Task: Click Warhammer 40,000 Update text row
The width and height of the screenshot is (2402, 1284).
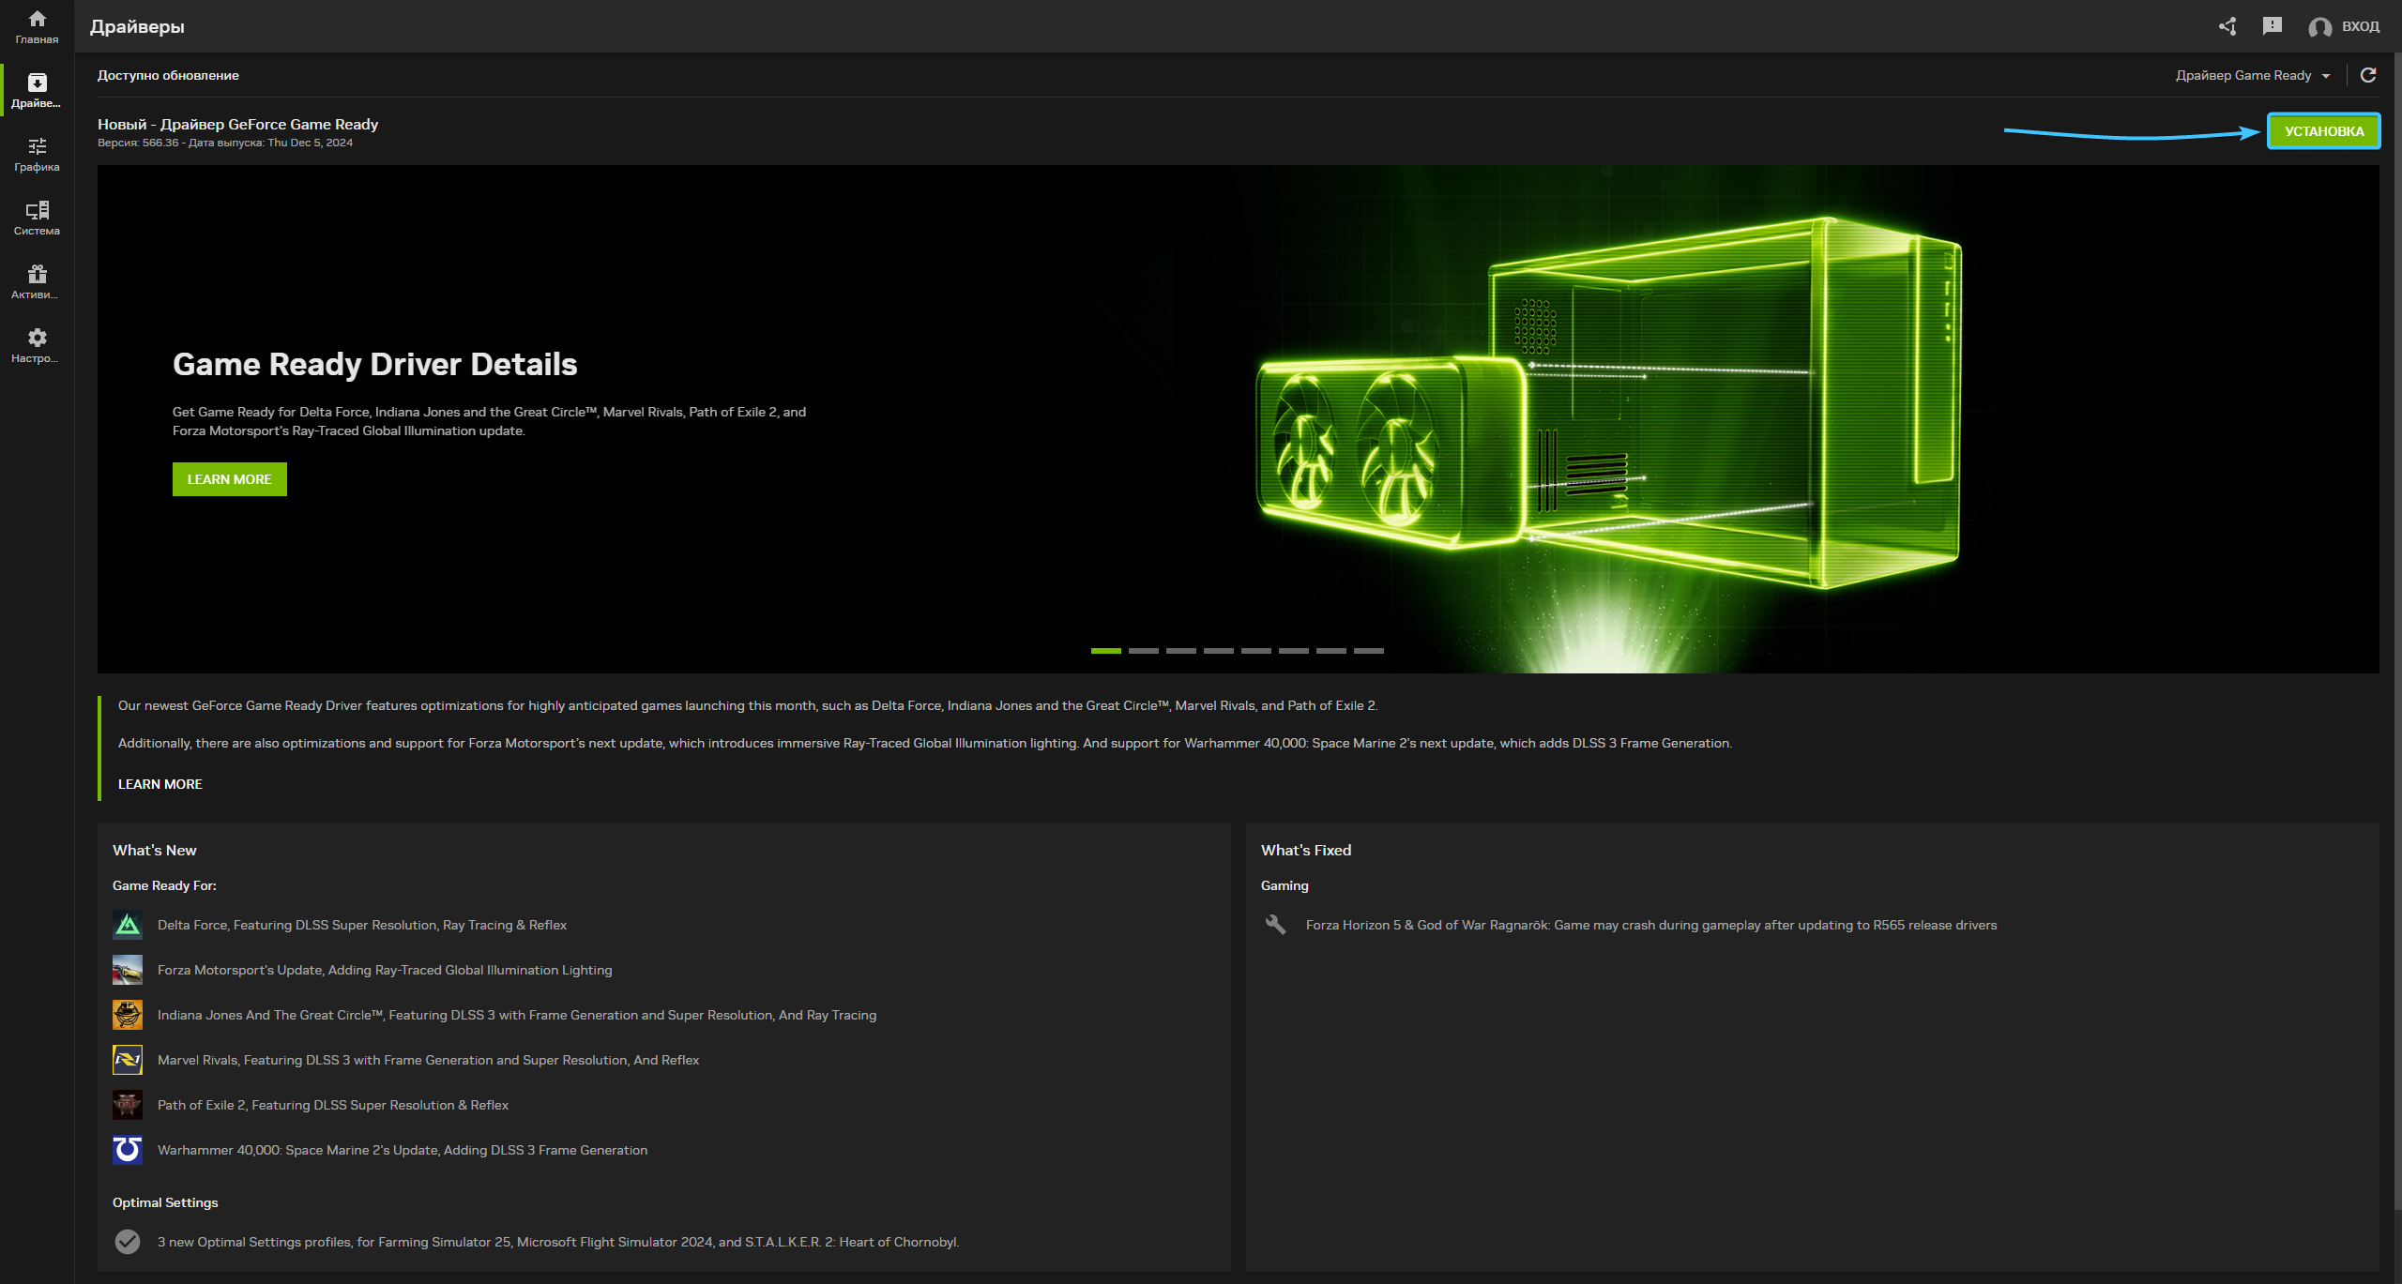Action: 403,1150
